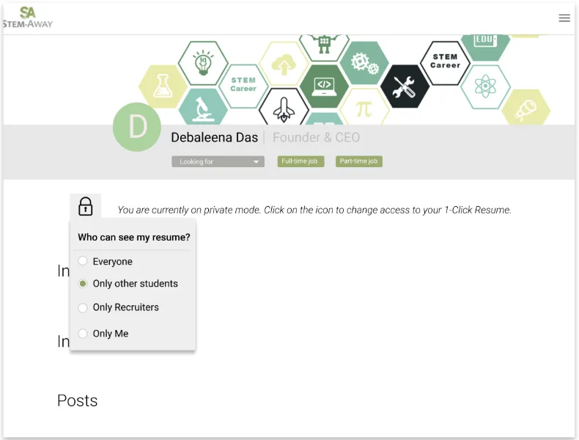Click the laptop code hexagon icon
The height and width of the screenshot is (440, 579).
pos(323,86)
